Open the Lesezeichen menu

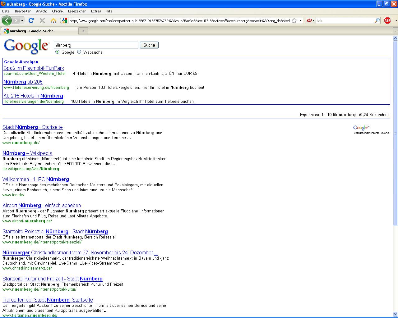click(77, 11)
